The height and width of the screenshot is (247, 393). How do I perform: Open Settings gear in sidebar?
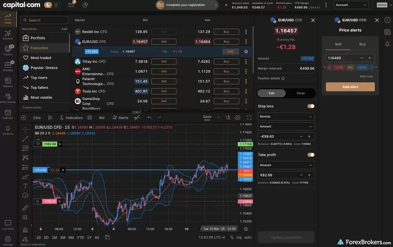click(x=8, y=241)
